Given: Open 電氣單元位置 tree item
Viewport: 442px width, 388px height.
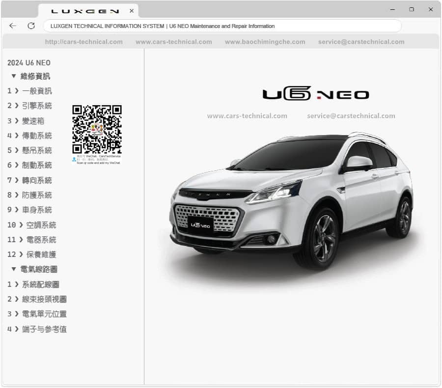Looking at the screenshot, I should 44,314.
